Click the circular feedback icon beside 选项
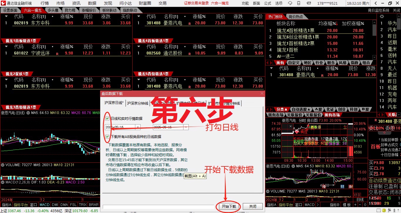Viewport: 401px width, 213px height. coord(290,3)
